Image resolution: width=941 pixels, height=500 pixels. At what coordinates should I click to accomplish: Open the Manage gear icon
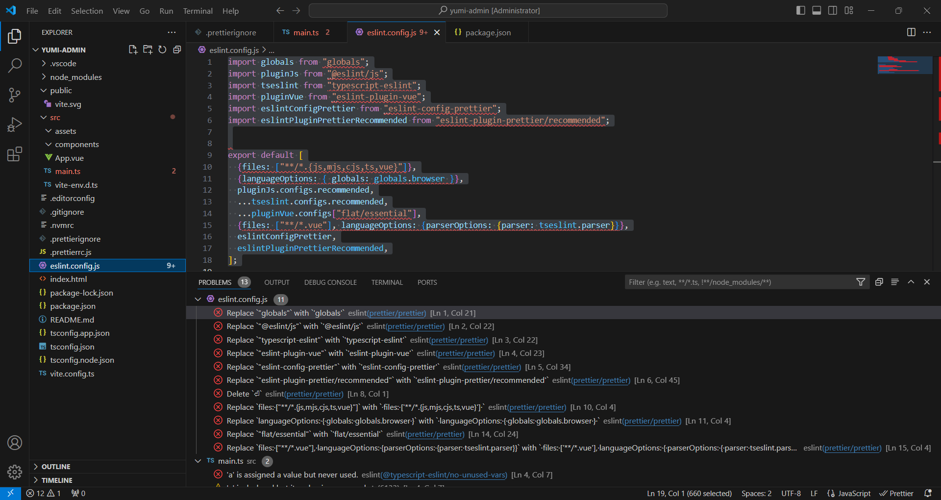pyautogui.click(x=15, y=472)
